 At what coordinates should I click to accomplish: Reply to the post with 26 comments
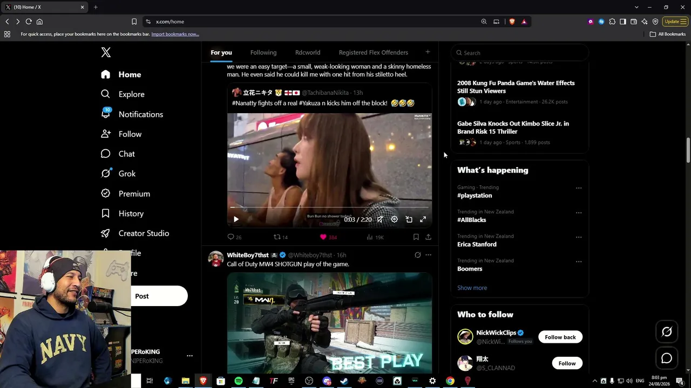tap(234, 237)
